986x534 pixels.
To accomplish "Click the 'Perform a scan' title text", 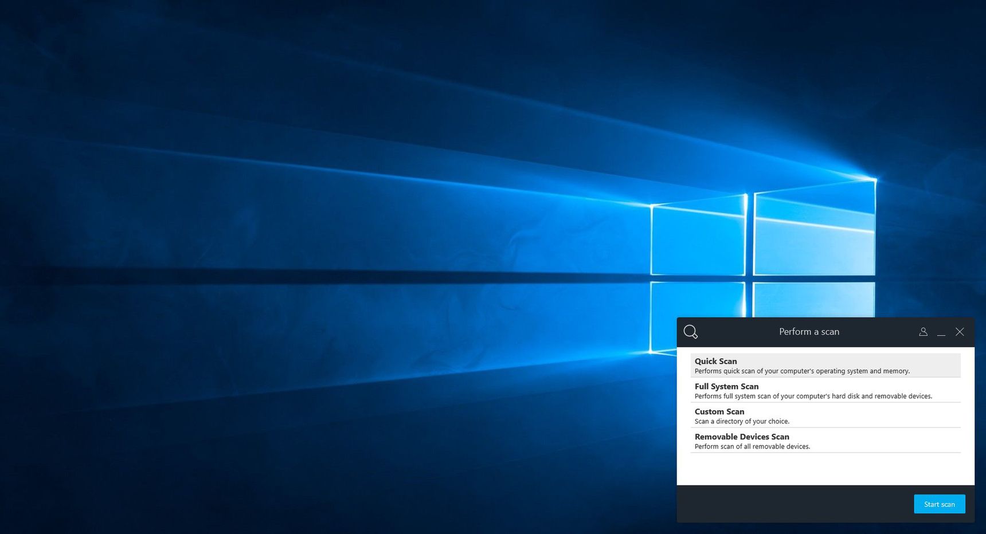I will pyautogui.click(x=809, y=332).
